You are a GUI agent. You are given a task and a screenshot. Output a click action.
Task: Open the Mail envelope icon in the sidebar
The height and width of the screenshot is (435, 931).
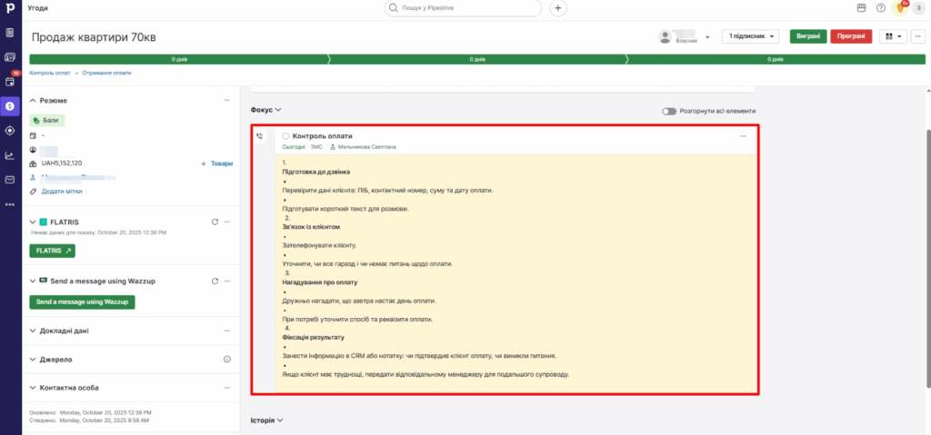[x=9, y=179]
